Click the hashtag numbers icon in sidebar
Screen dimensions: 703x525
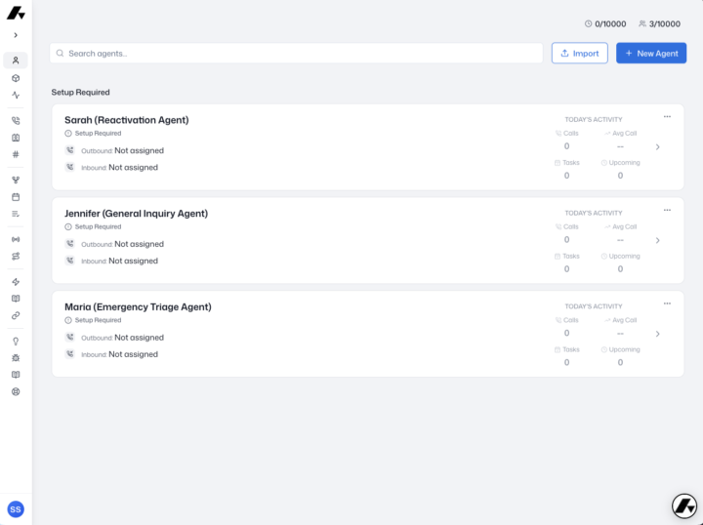coord(16,154)
